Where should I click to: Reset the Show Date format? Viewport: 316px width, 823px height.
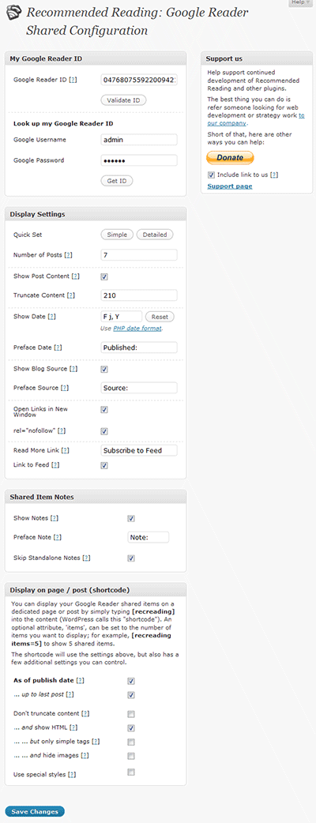click(x=160, y=317)
